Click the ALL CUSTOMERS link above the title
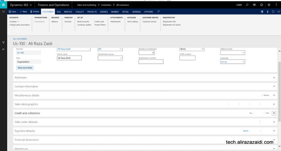The height and width of the screenshot is (151, 281). point(20,39)
